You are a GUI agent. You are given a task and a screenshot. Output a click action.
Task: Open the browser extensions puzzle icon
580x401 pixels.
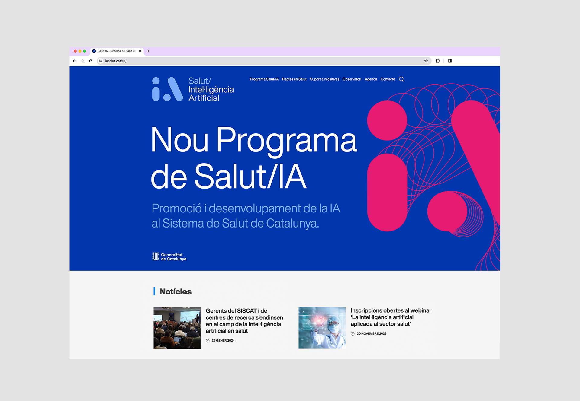(x=437, y=61)
